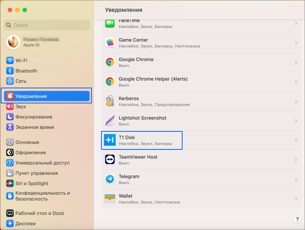Click the TeamViewer Host app icon
Image resolution: width=305 pixels, height=230 pixels.
[x=110, y=160]
